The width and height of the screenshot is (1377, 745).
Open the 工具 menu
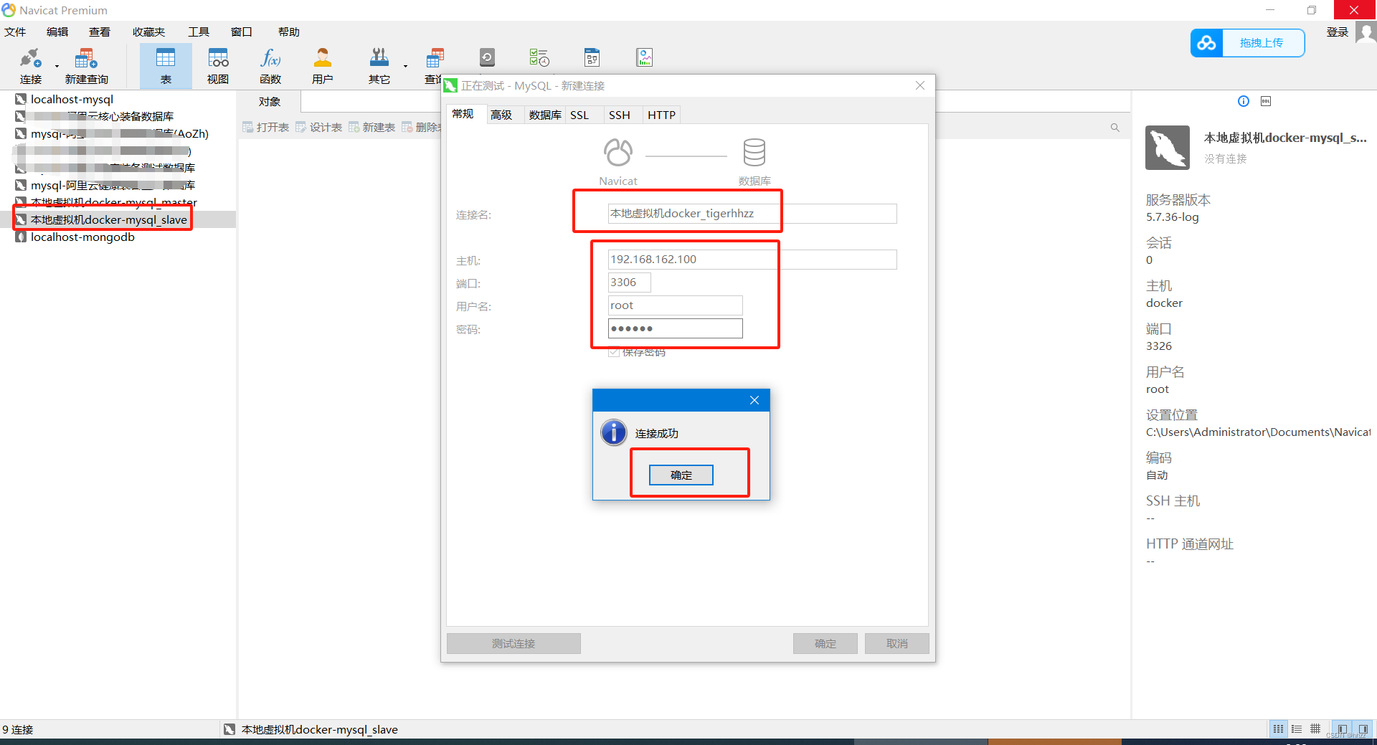coord(199,32)
